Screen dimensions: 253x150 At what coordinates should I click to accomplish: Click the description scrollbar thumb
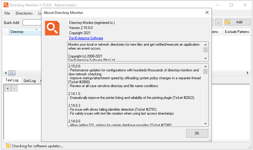205,50
